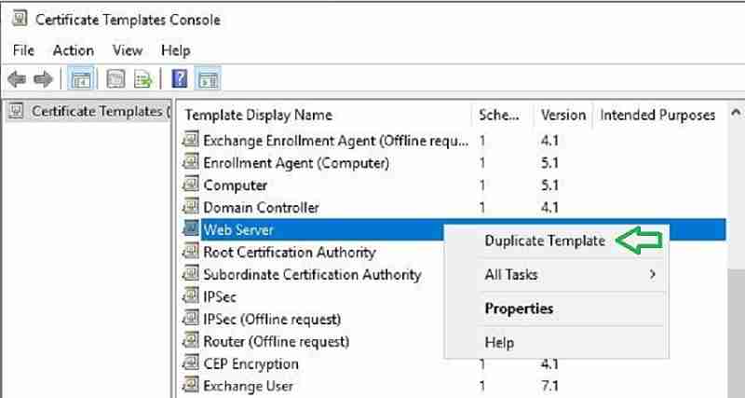Open the View menu
The width and height of the screenshot is (745, 398).
click(128, 50)
